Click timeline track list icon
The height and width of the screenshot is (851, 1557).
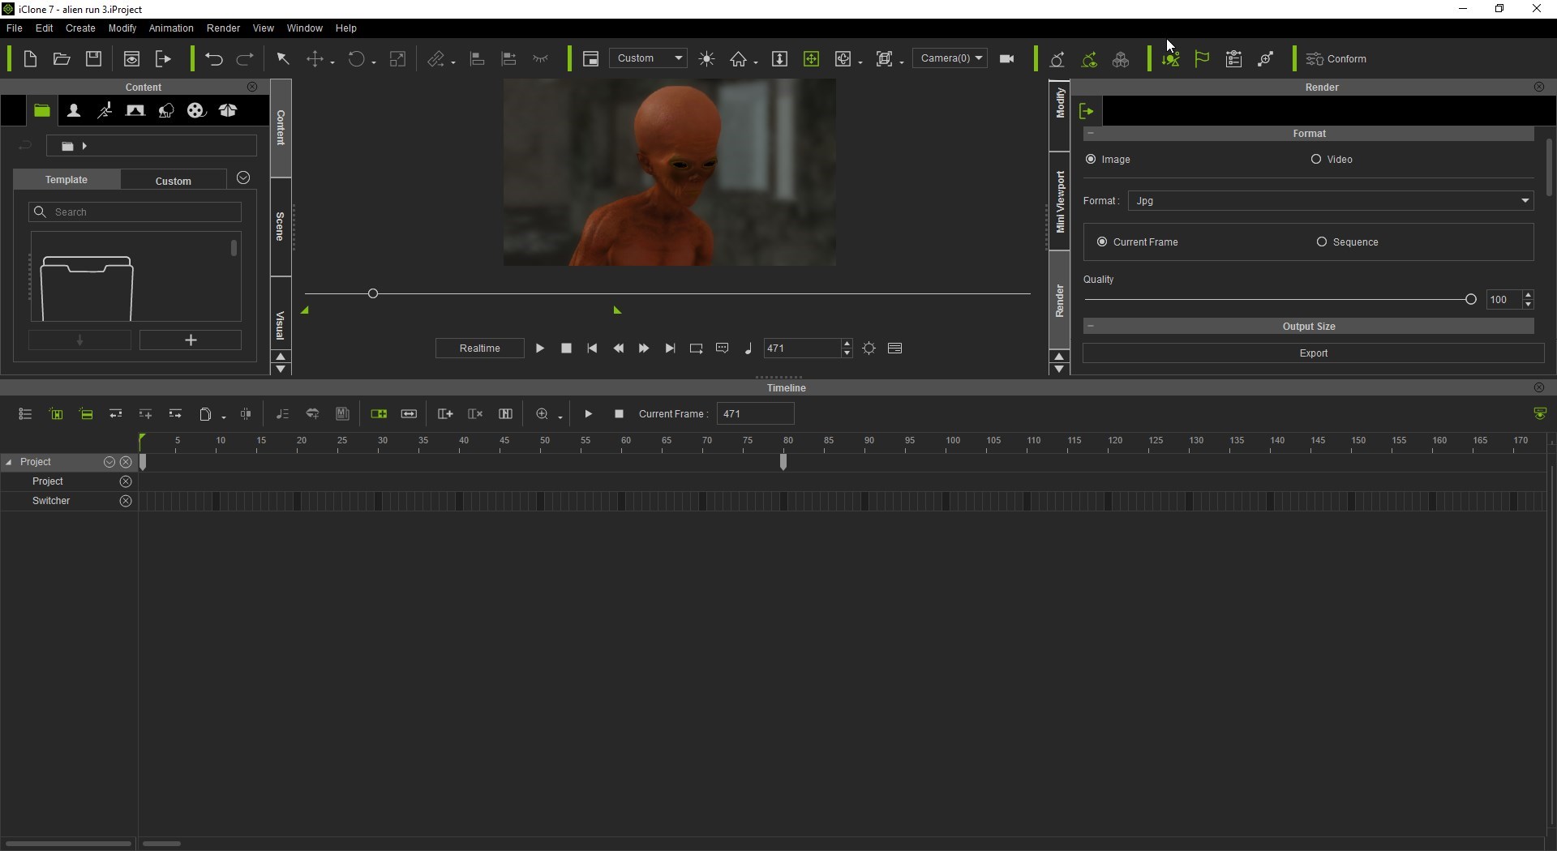pyautogui.click(x=25, y=414)
